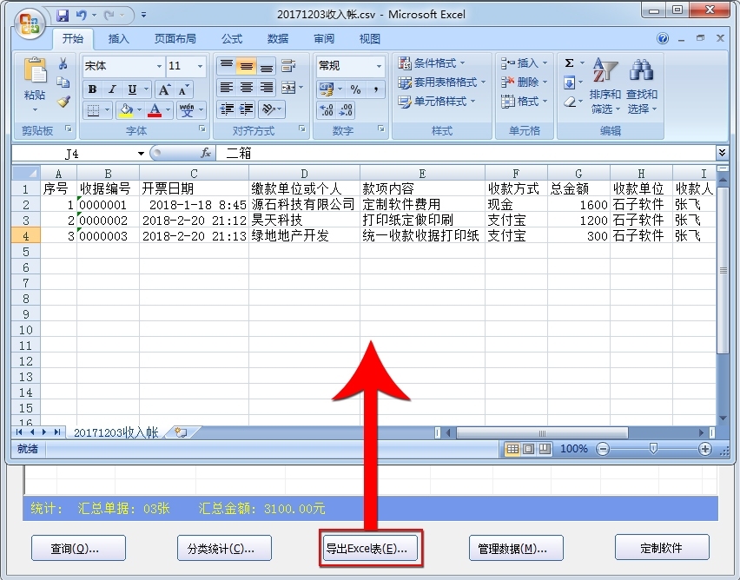Open the font name 宋体 dropdown

pyautogui.click(x=159, y=66)
